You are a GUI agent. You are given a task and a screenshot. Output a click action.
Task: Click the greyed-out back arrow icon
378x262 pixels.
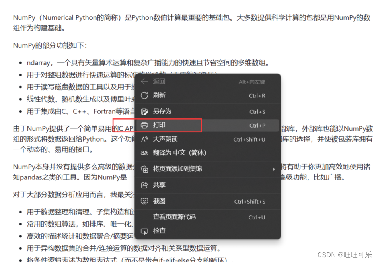click(144, 82)
